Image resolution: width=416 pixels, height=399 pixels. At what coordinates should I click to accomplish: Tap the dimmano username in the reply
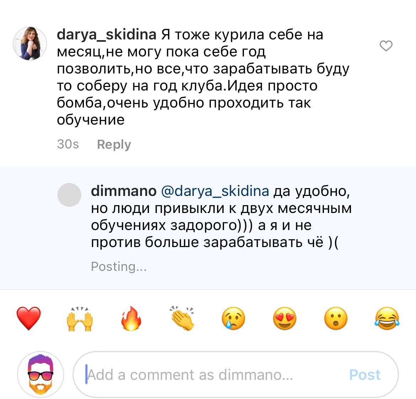coord(124,191)
